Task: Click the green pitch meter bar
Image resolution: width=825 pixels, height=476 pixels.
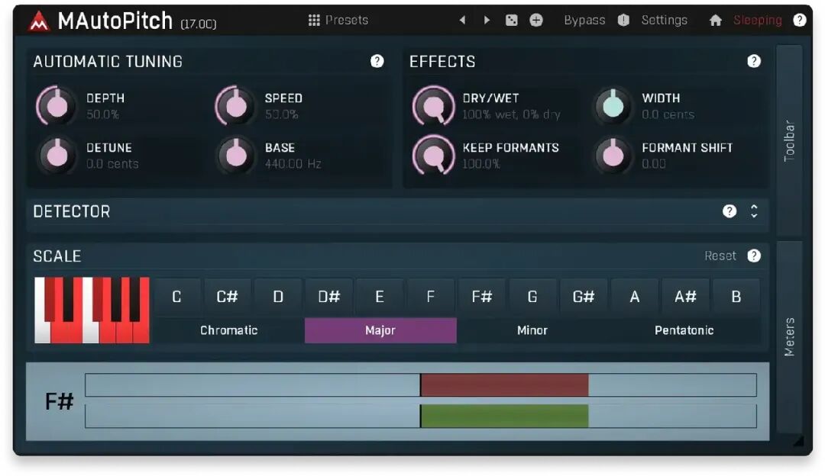Action: pos(504,416)
